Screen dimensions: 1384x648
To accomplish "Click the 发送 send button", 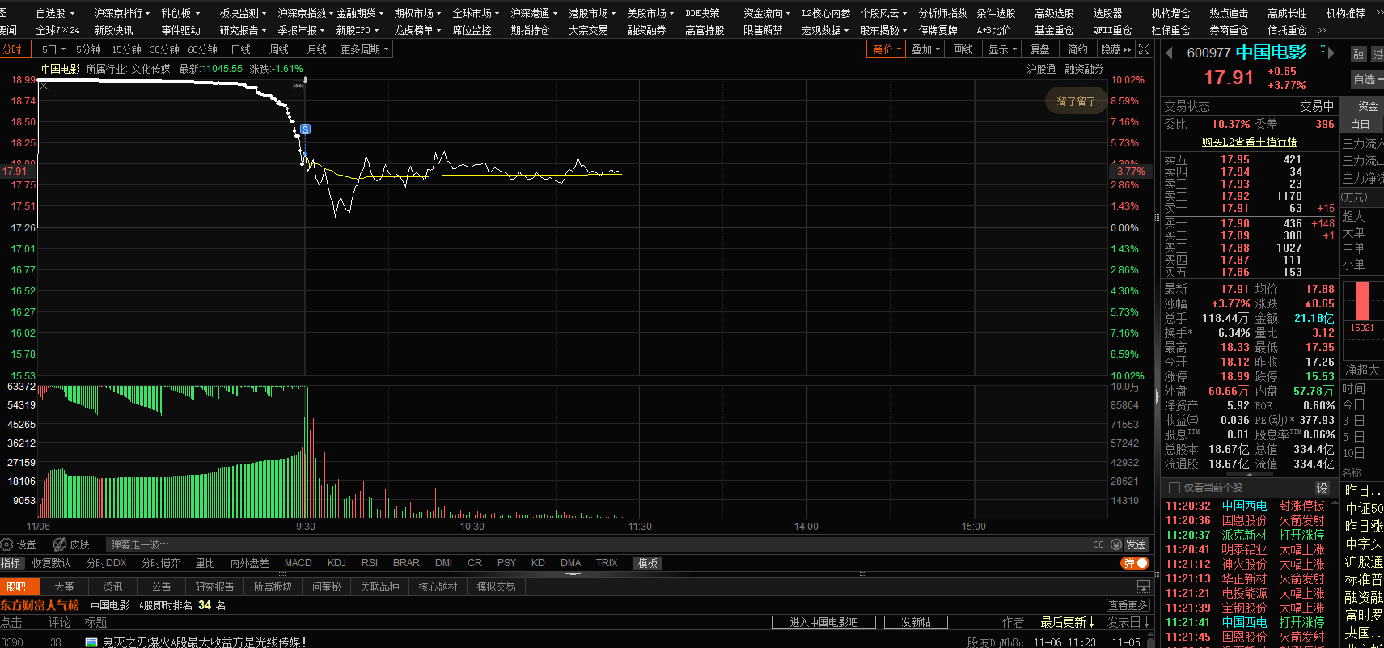I will click(1136, 544).
